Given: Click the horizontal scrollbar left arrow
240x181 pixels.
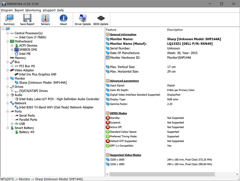Looking at the screenshot, I should click(x=107, y=174).
